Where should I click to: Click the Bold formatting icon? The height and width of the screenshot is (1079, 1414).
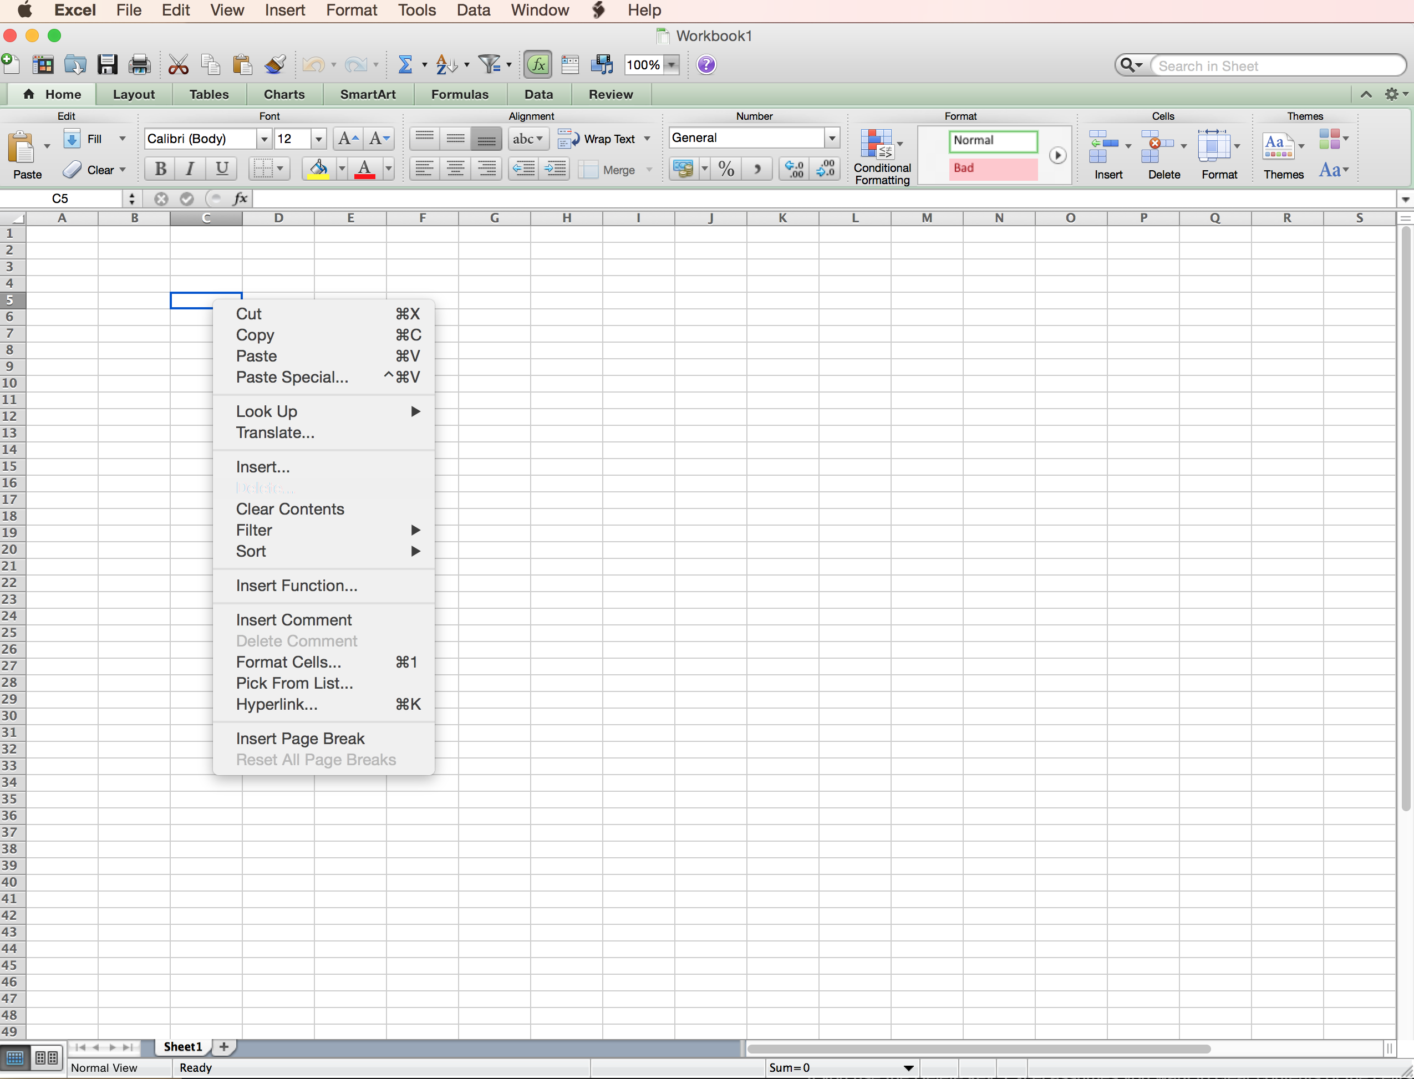coord(161,168)
